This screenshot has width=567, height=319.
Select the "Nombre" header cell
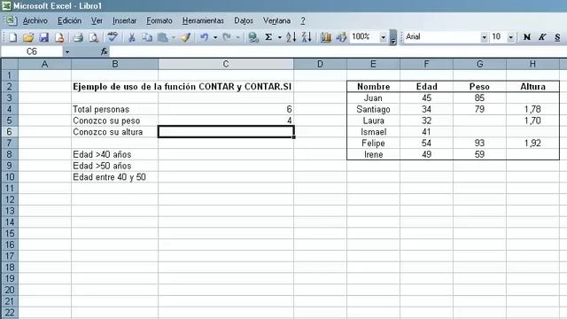[373, 87]
